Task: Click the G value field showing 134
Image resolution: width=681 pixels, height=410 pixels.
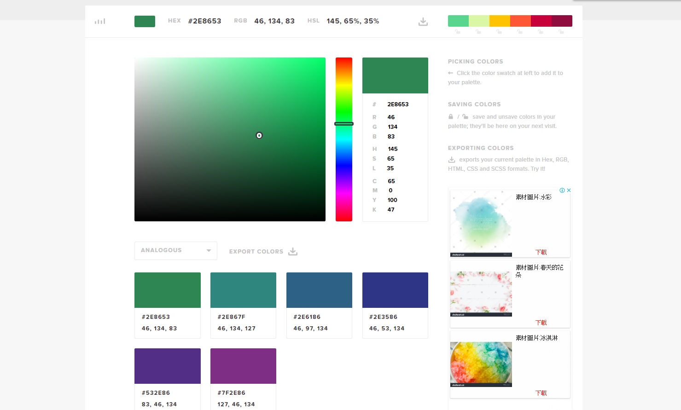Action: point(392,127)
